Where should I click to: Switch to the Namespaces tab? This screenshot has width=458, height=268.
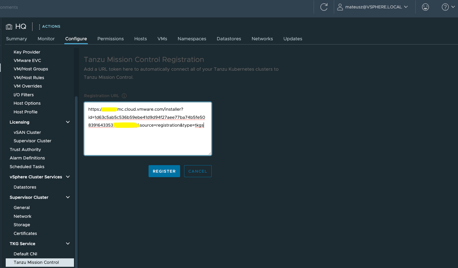click(x=192, y=39)
